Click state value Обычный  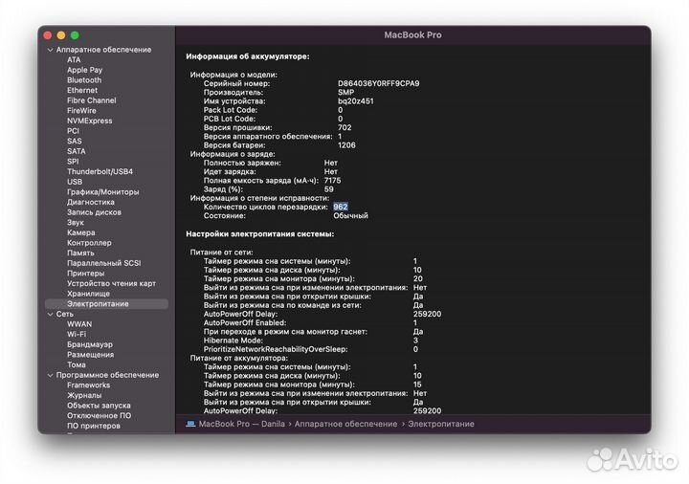coord(350,215)
